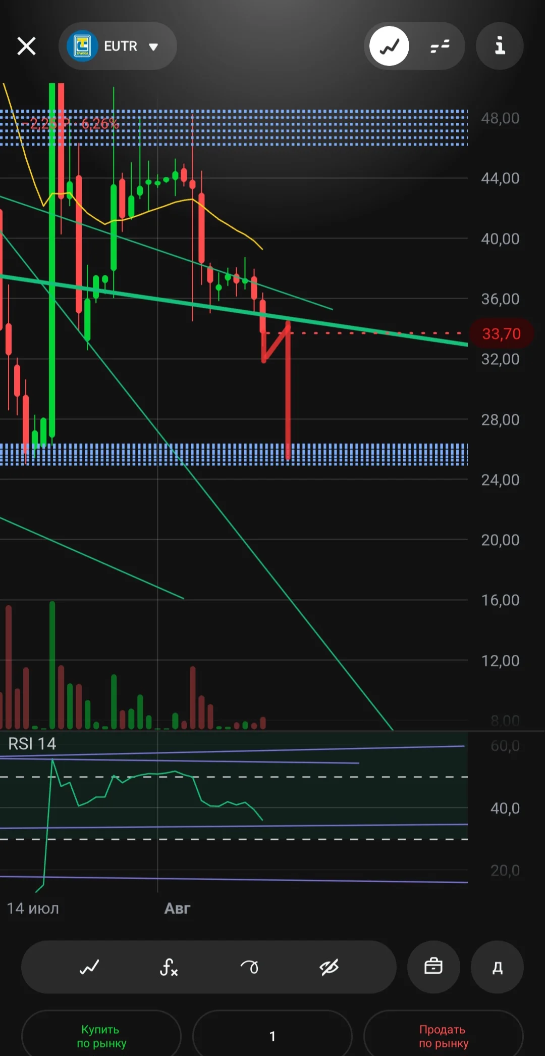Open portfolio briefcase icon
Screen dimensions: 545x1056
(x=433, y=967)
